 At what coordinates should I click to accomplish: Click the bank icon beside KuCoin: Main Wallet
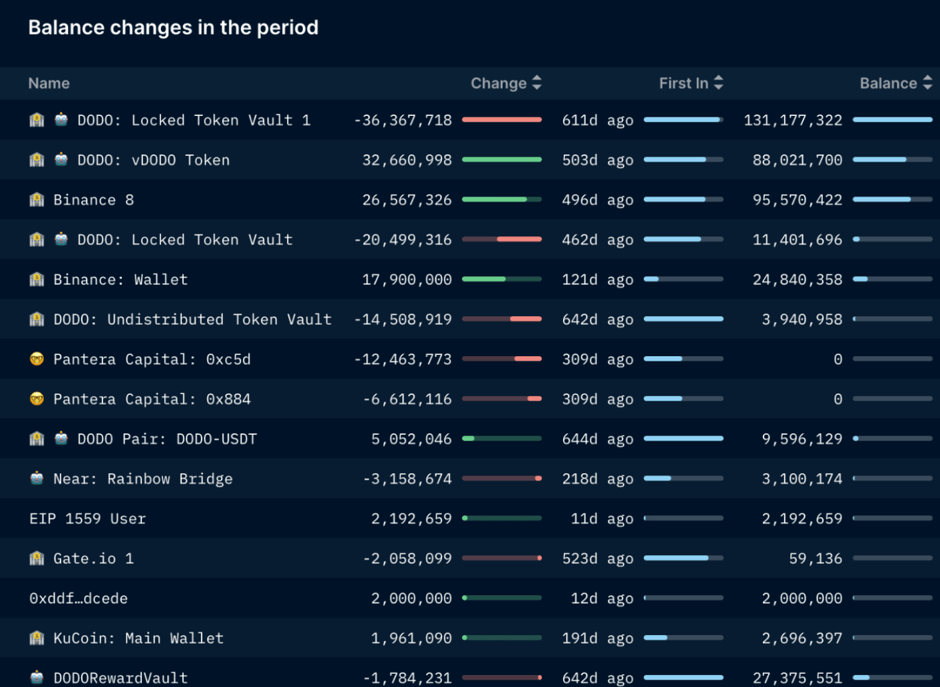coord(37,638)
